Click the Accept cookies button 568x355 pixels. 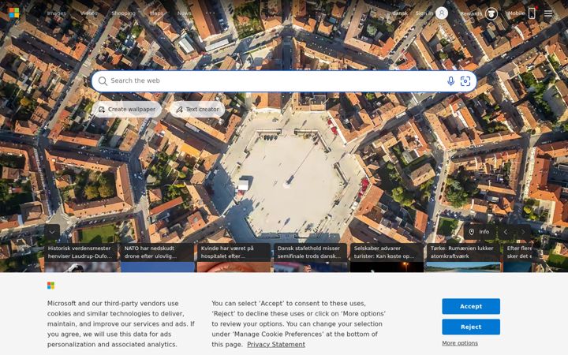[x=471, y=306]
